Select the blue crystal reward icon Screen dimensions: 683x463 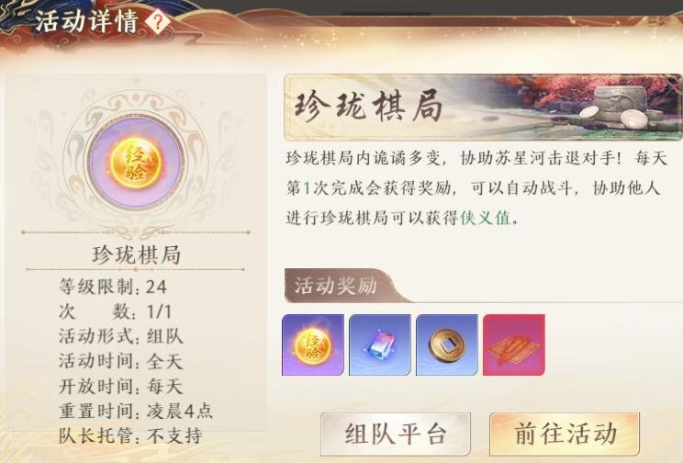(x=380, y=344)
